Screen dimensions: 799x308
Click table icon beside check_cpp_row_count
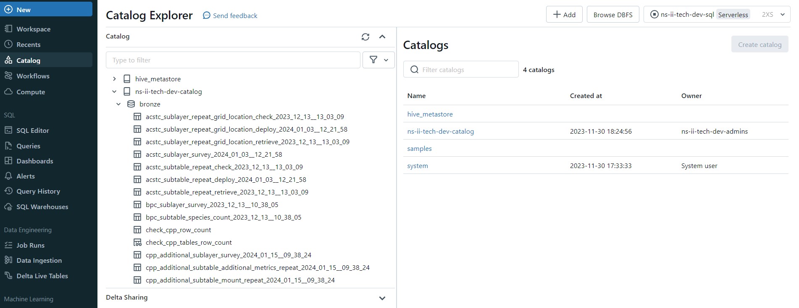pyautogui.click(x=137, y=230)
